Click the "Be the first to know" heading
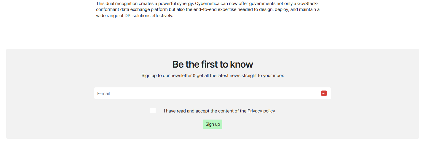 click(x=213, y=64)
